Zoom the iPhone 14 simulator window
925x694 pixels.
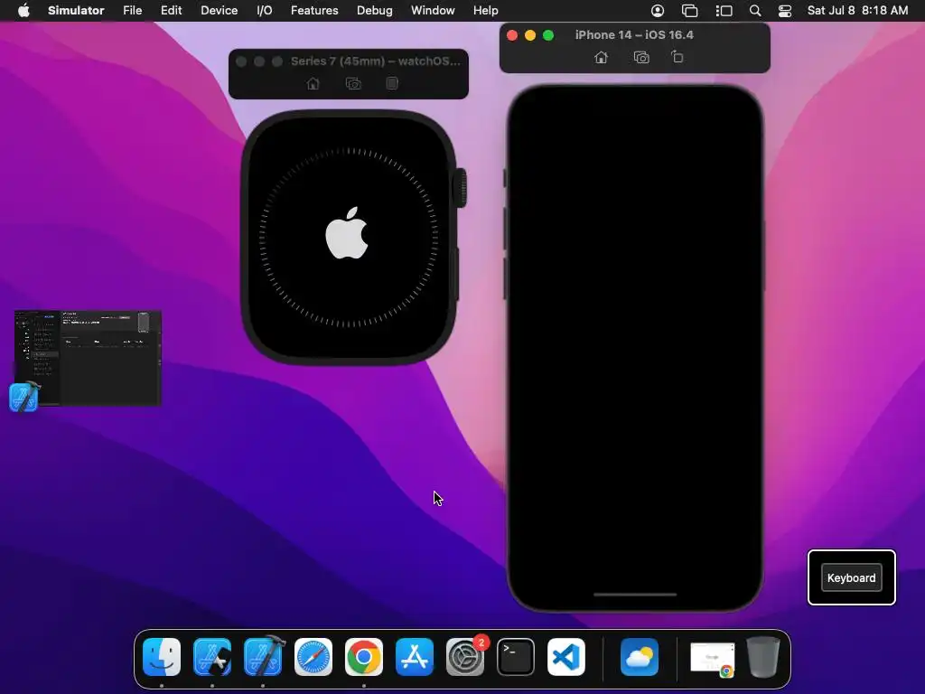coord(548,35)
